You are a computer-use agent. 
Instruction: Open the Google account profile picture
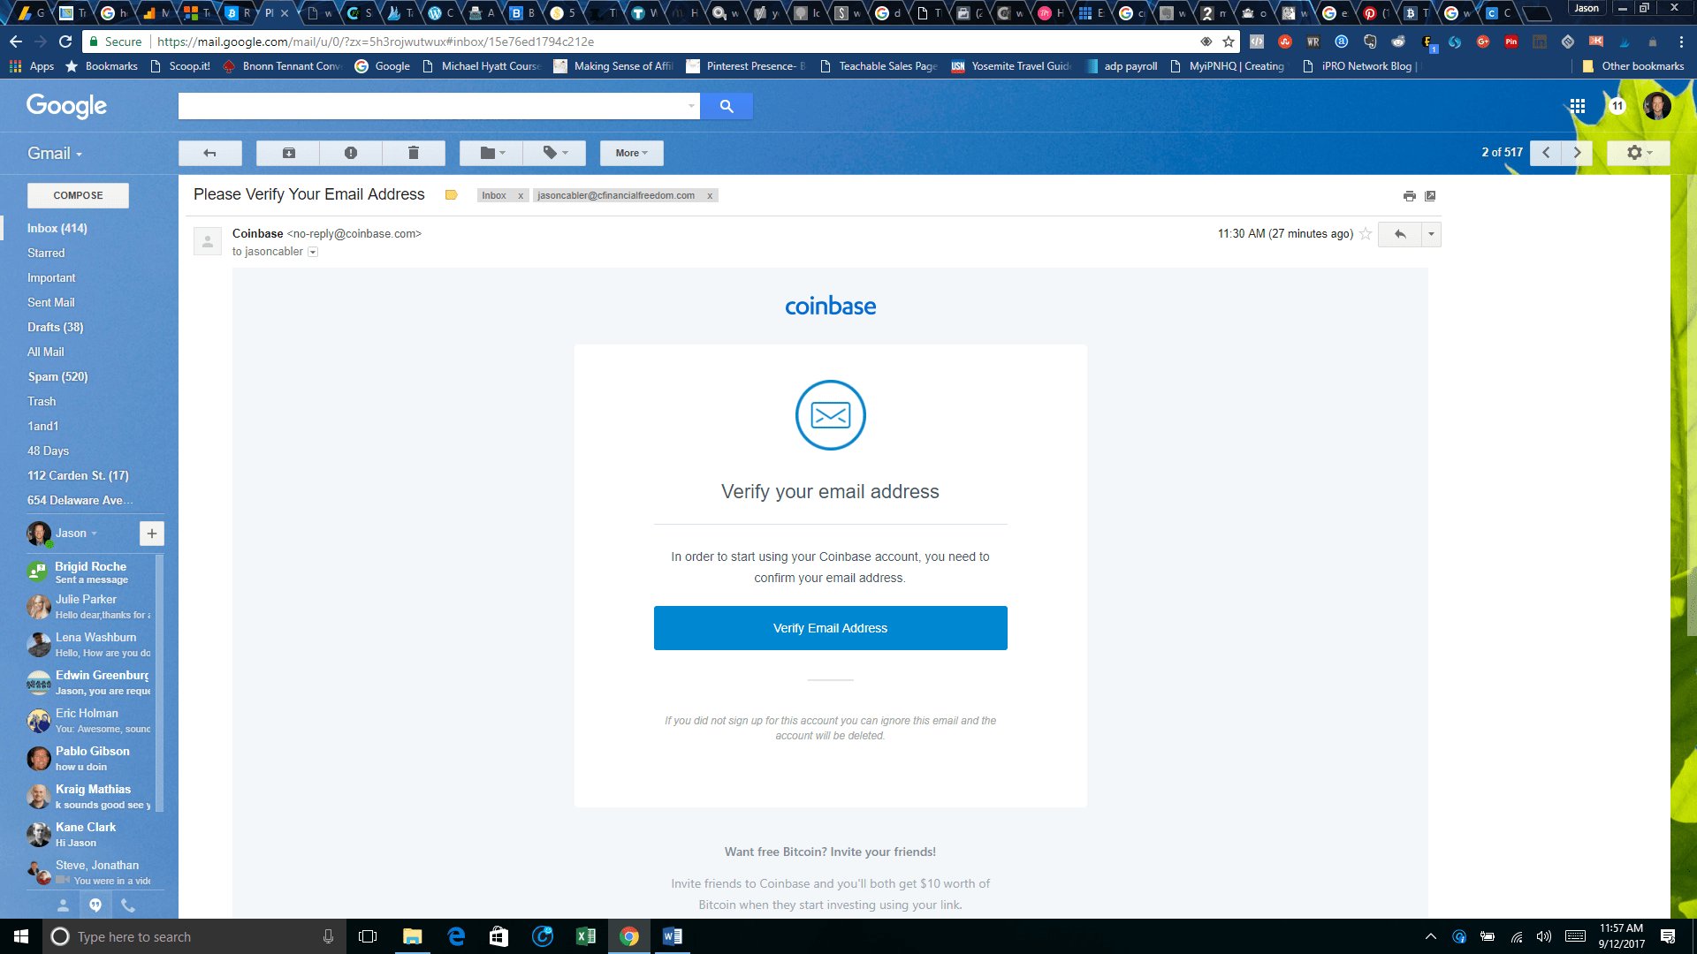[x=1657, y=106]
